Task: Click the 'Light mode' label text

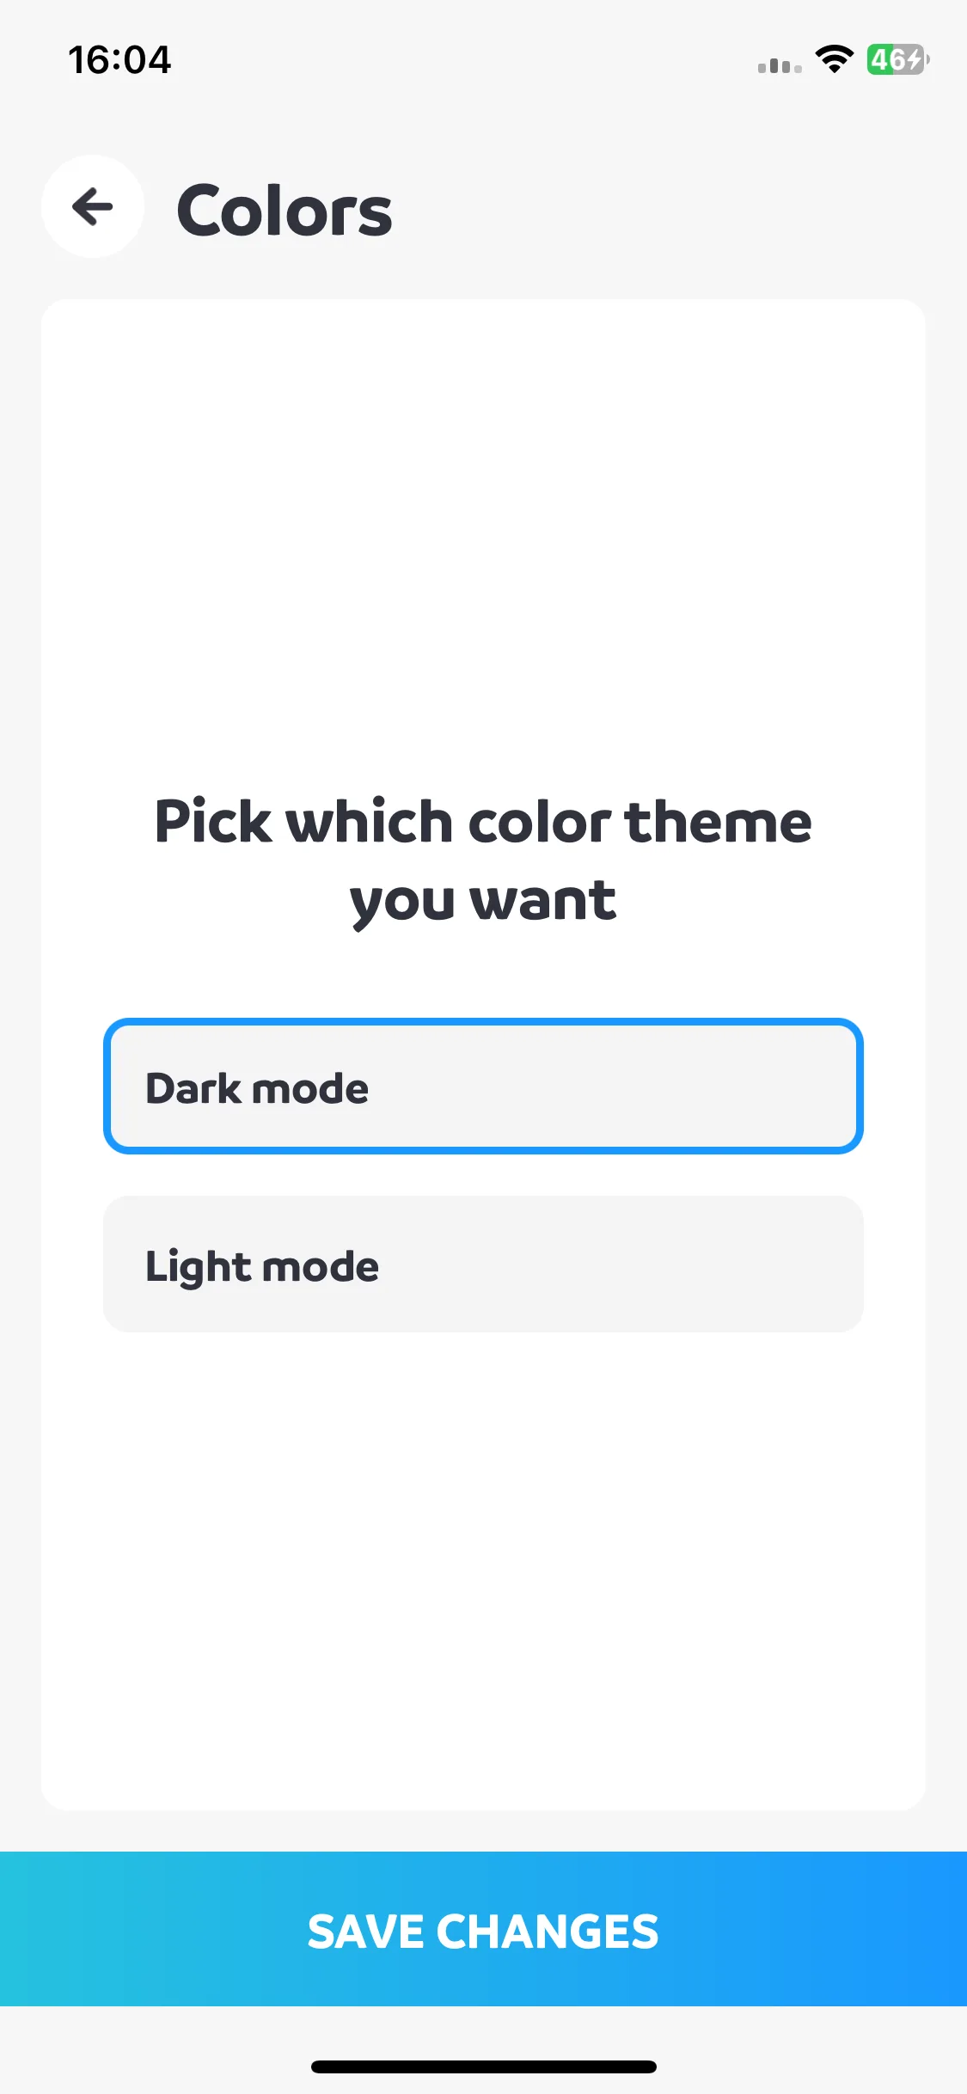Action: click(x=262, y=1267)
